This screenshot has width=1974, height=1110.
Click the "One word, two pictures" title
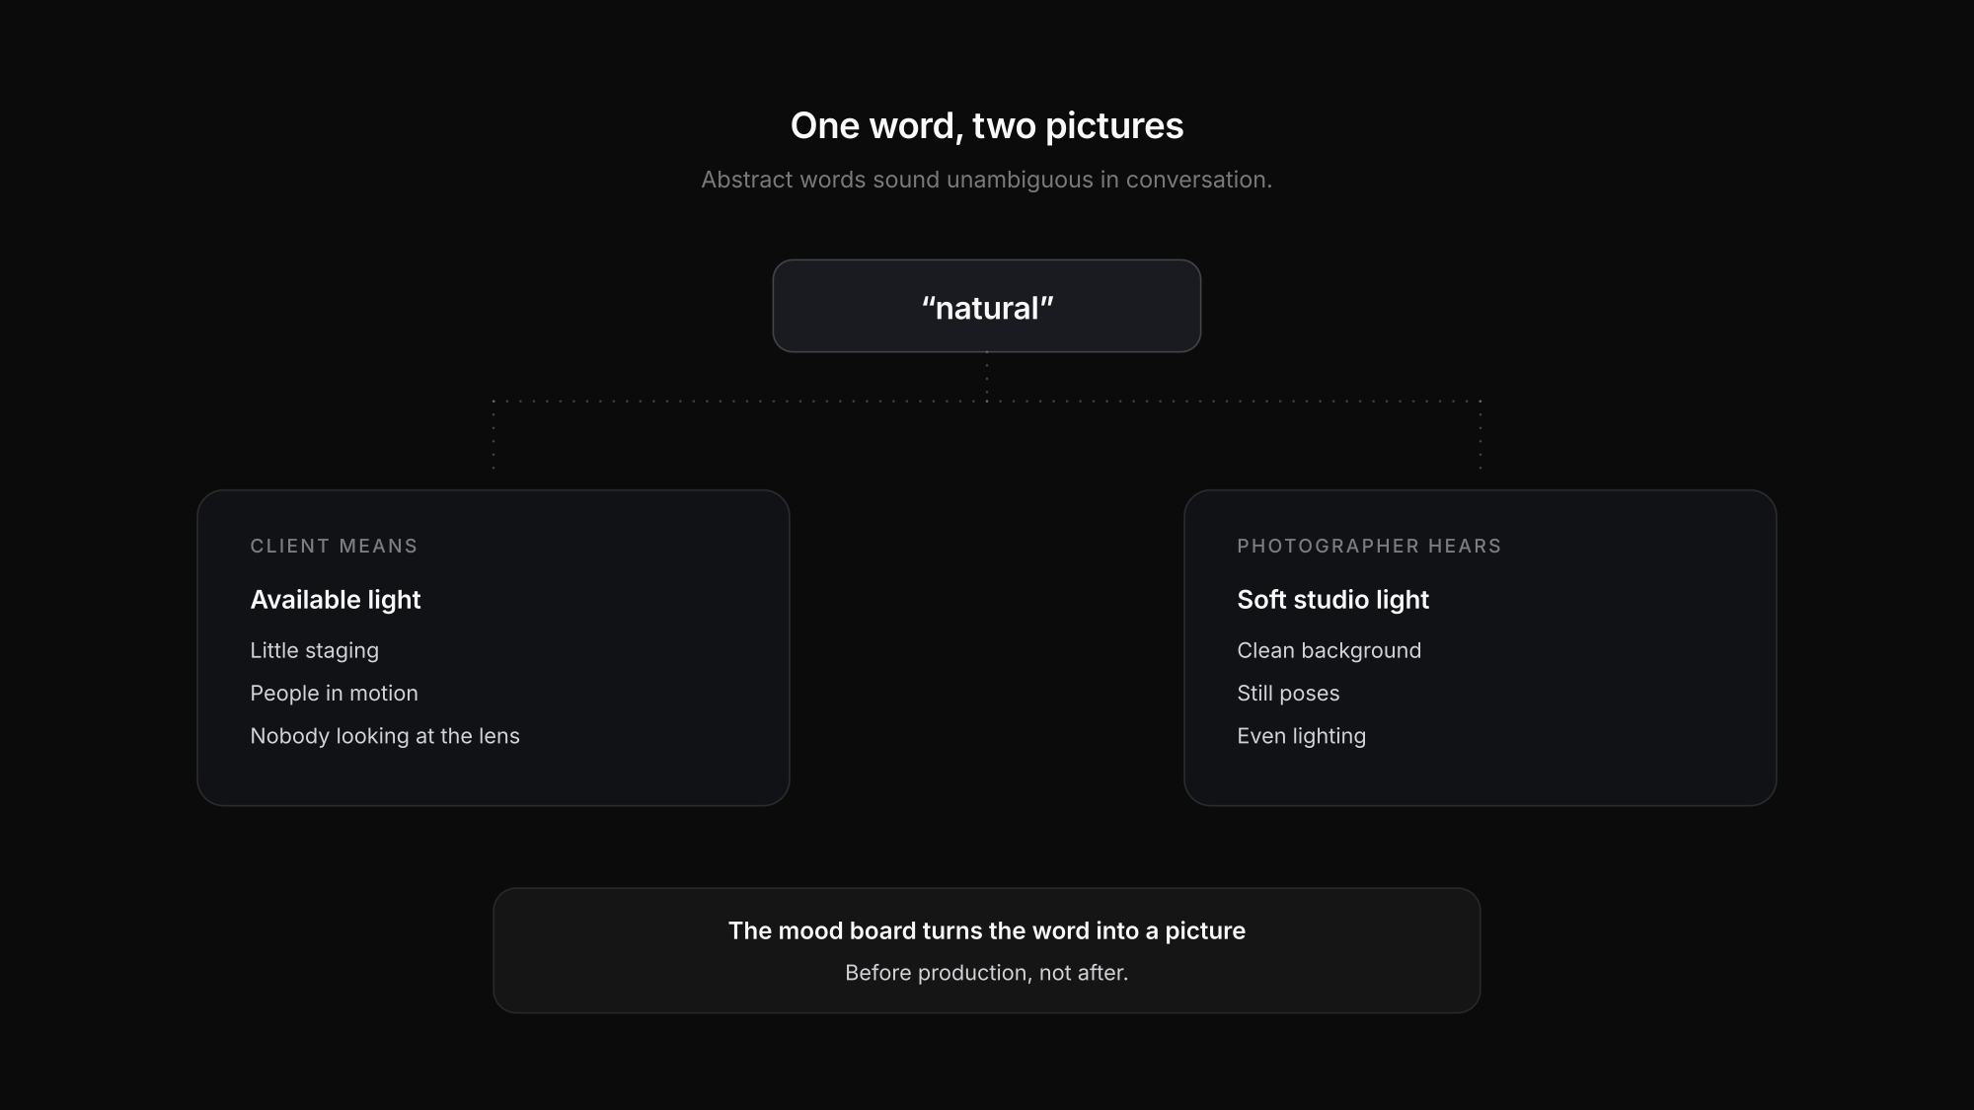coord(987,125)
